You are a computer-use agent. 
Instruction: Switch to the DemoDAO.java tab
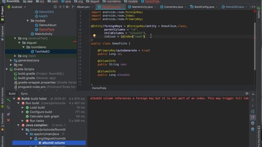[x=234, y=7]
